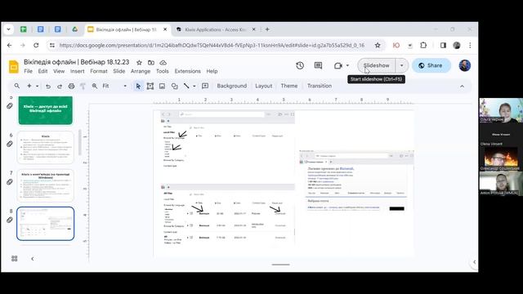Image resolution: width=523 pixels, height=294 pixels.
Task: Select the text box tool
Action: point(150,86)
